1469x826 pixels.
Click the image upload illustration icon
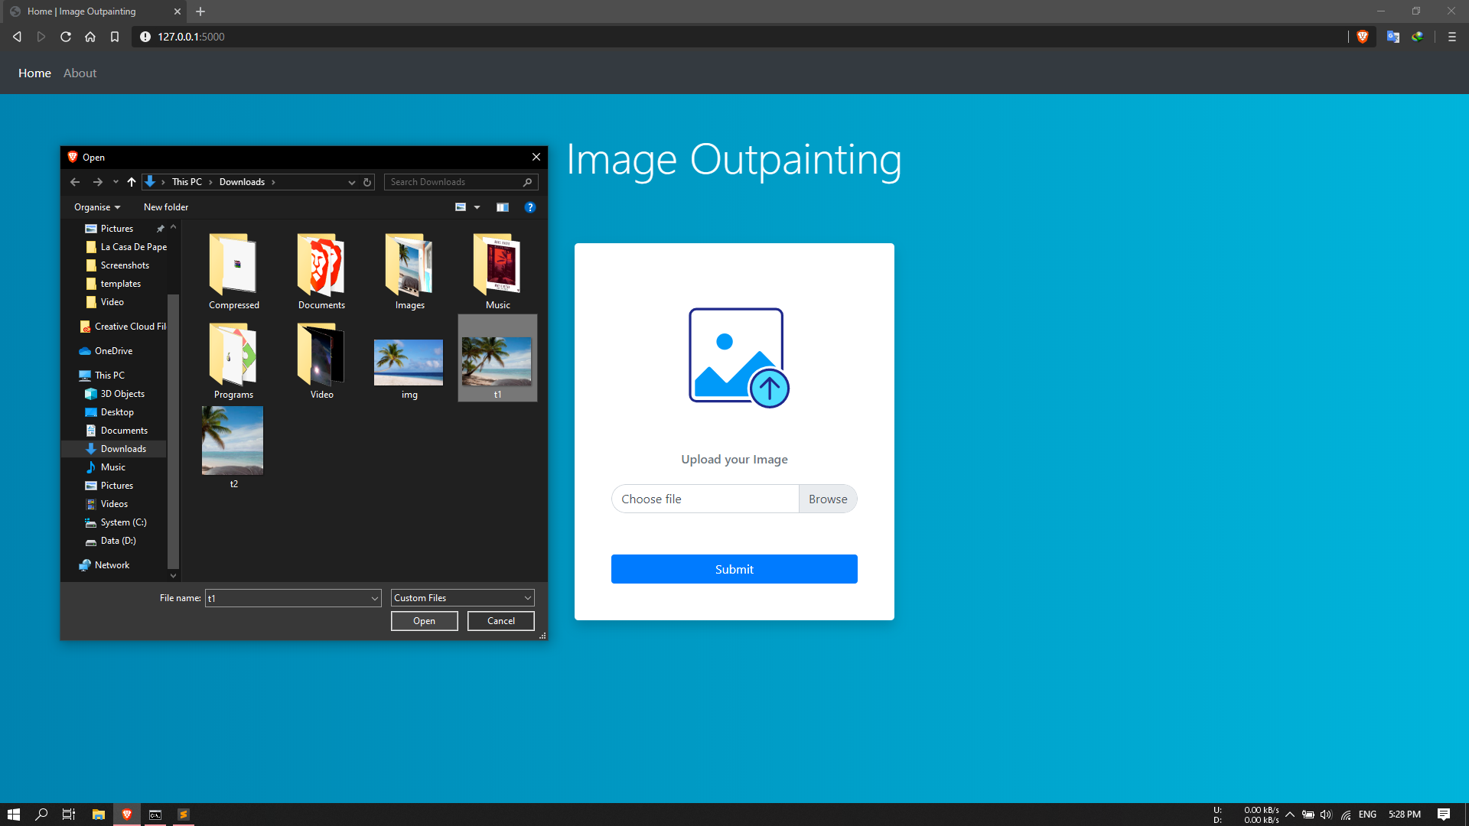(738, 358)
